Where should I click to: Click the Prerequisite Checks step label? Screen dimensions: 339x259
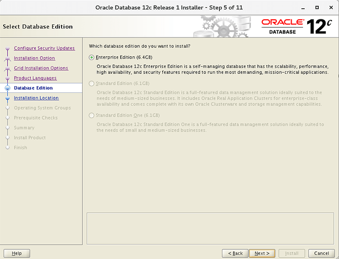click(x=36, y=118)
